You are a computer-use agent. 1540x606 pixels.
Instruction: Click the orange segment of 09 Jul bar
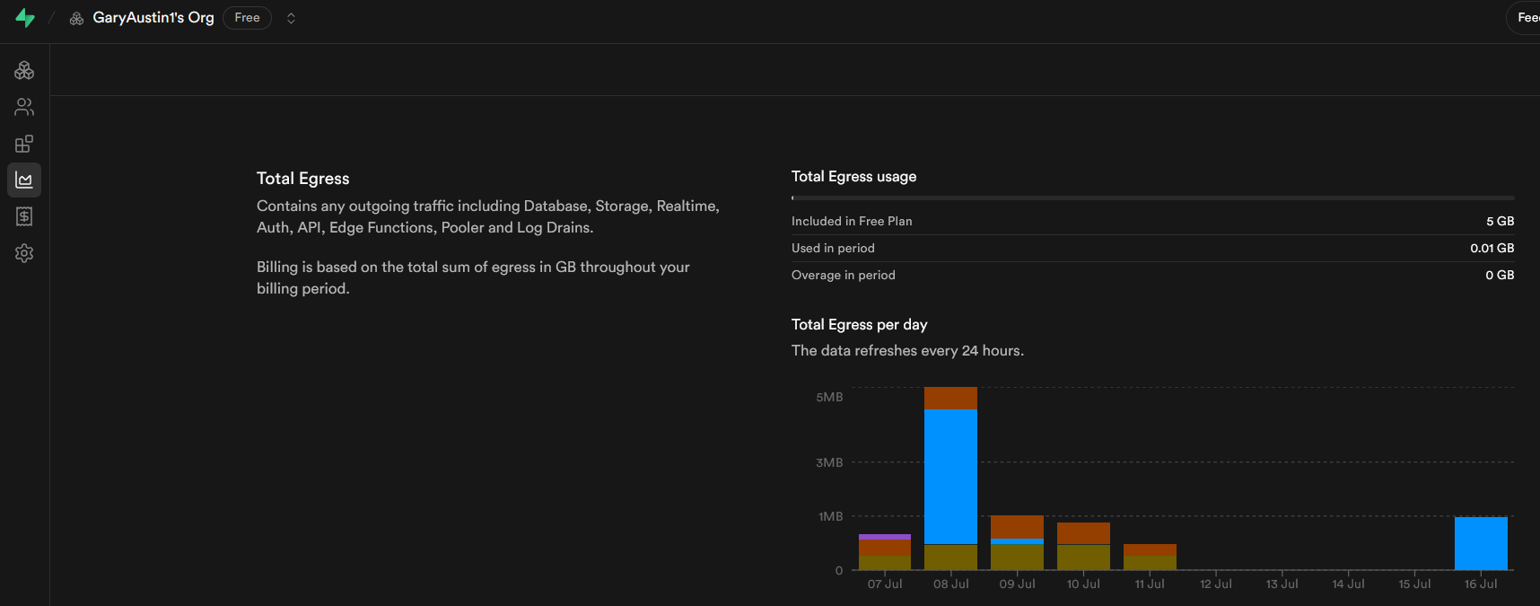coord(1017,526)
